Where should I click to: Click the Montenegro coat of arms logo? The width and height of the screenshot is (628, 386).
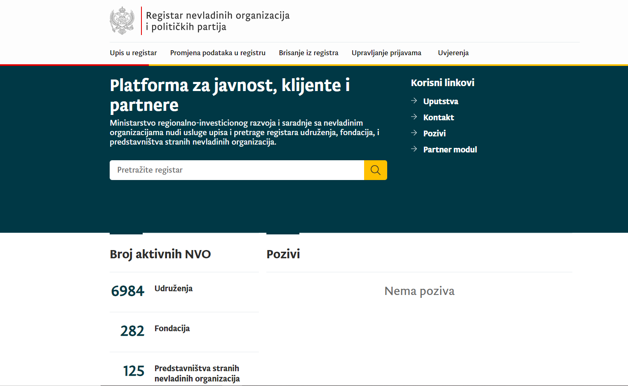[x=122, y=21]
